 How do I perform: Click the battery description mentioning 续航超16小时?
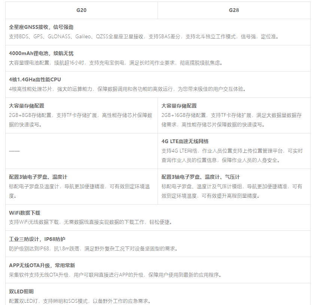pyautogui.click(x=116, y=63)
